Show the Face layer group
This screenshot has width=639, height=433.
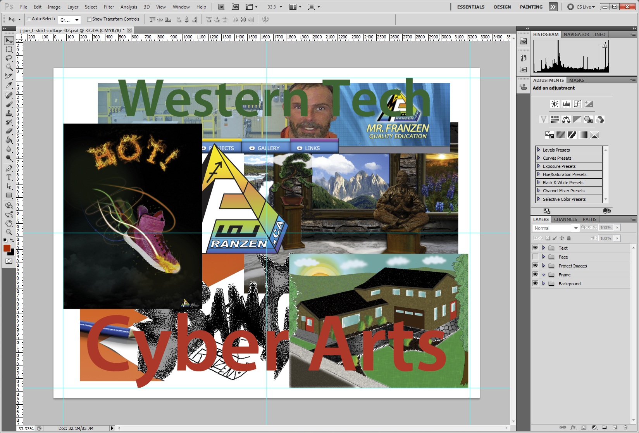click(x=535, y=257)
